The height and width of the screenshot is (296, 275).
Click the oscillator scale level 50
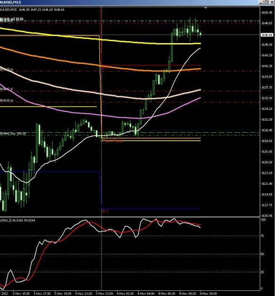point(262,254)
